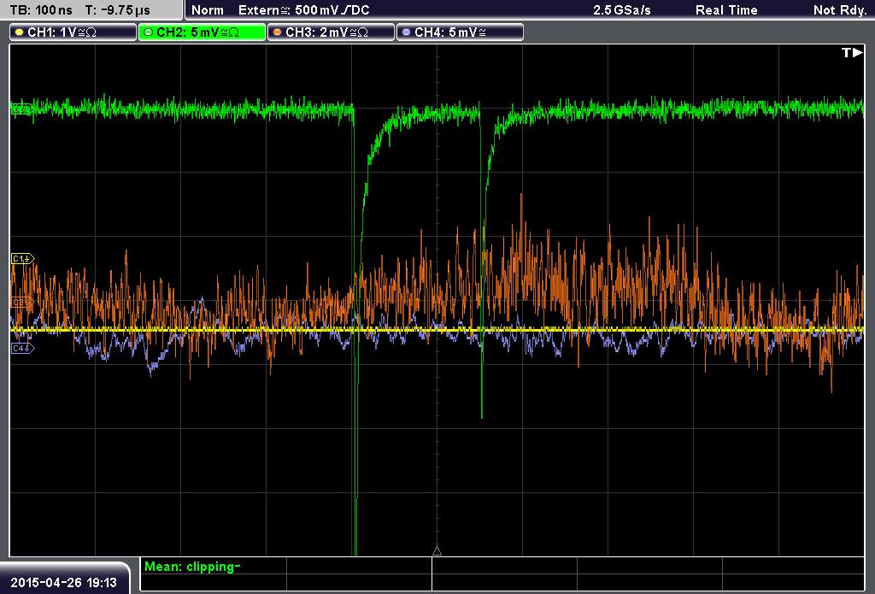Viewport: 875px width, 594px height.
Task: Select the CH1: 1V channel tab
Action: coord(73,32)
